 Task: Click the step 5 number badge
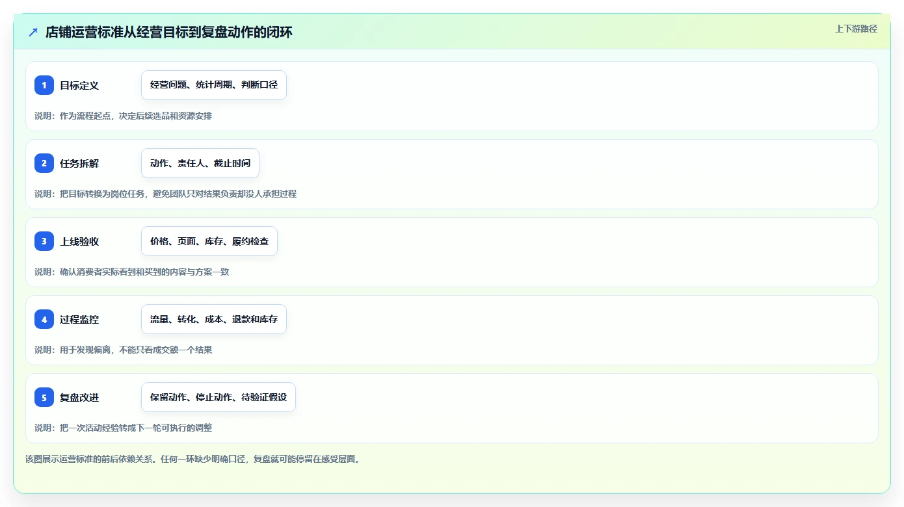coord(44,397)
